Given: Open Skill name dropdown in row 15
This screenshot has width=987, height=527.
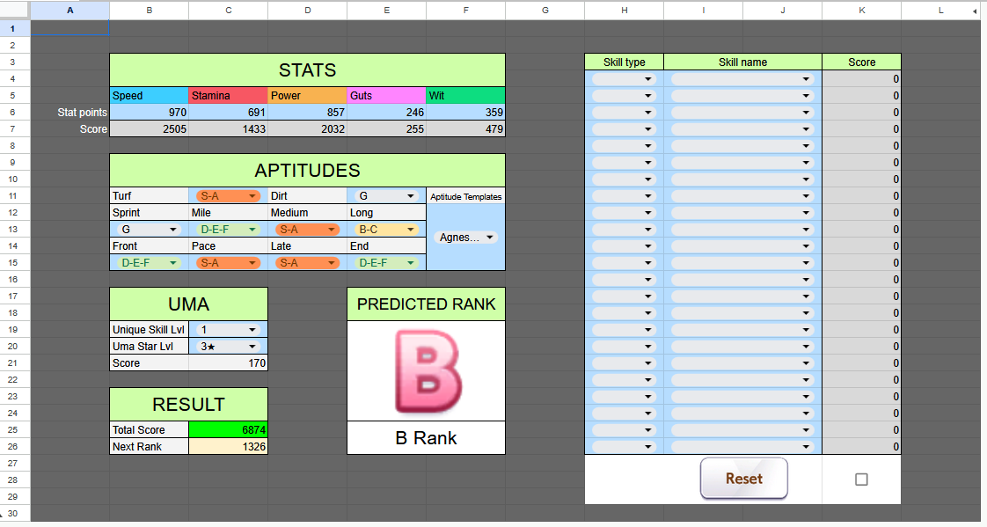Looking at the screenshot, I should point(742,262).
